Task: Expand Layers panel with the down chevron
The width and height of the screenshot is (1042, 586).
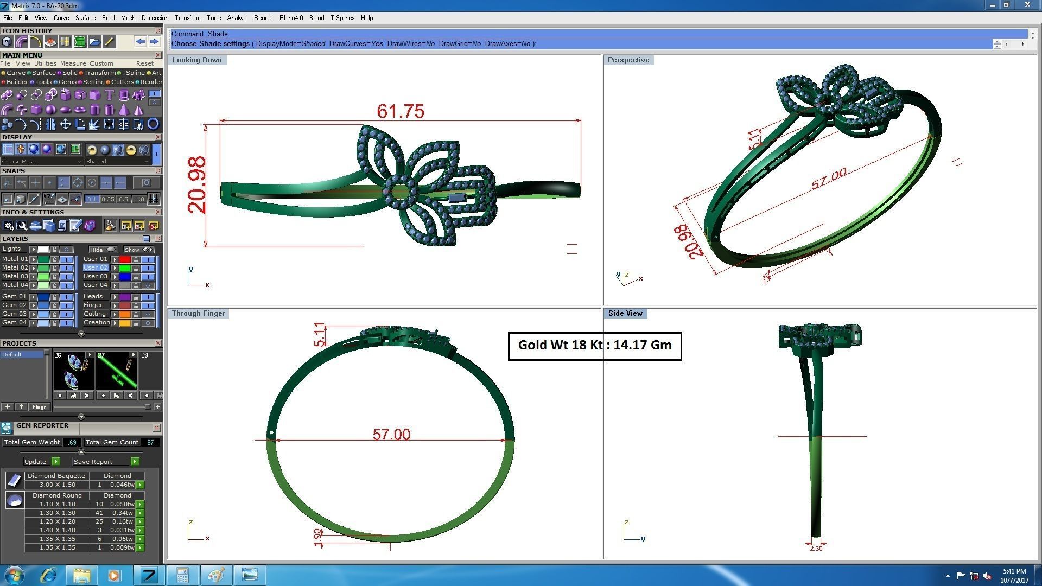Action: click(x=81, y=333)
